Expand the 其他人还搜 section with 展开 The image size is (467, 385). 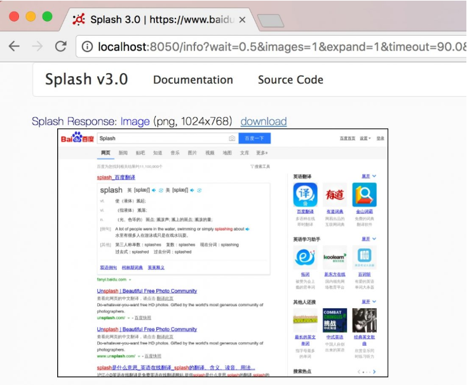click(x=369, y=302)
